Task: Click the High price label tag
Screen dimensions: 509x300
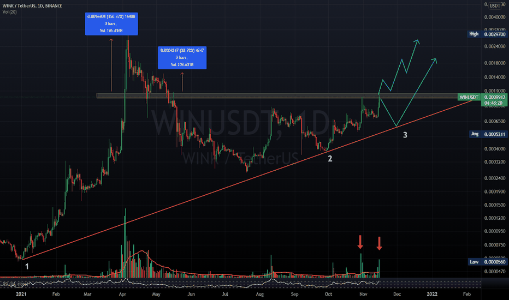Action: coord(474,34)
